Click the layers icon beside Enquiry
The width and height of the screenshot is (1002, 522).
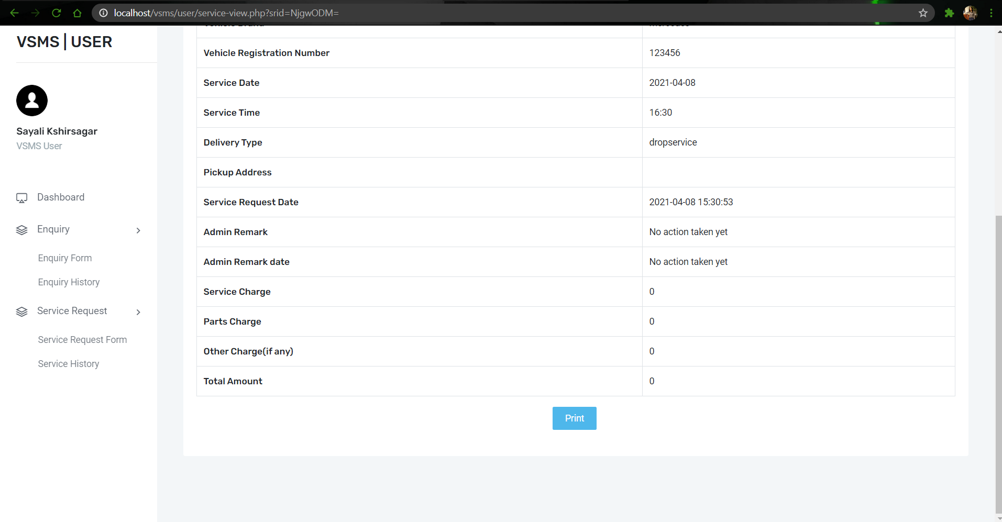[x=21, y=230]
